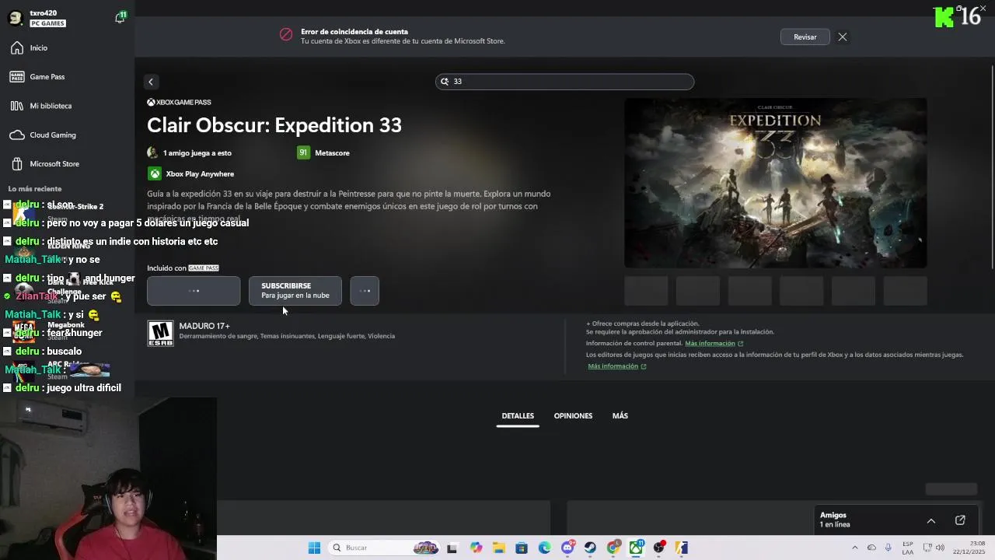Click Suscribirse para jugar en la nube
This screenshot has height=560, width=995.
click(295, 291)
